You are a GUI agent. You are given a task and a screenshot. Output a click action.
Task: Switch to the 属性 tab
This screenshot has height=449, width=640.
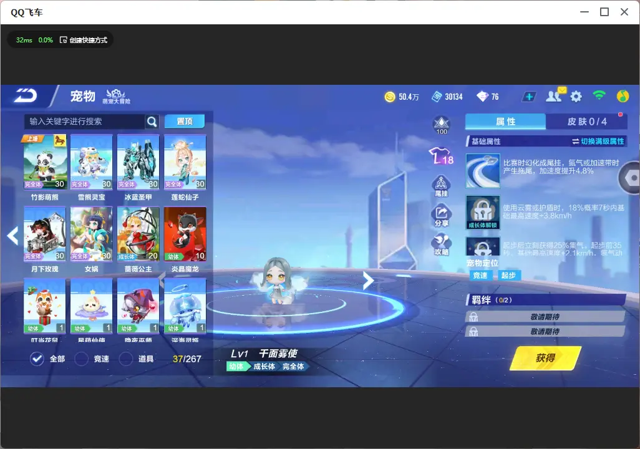coord(505,122)
